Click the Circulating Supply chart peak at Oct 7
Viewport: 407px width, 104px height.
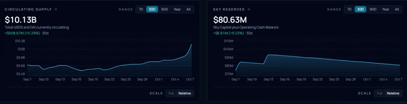pyautogui.click(x=191, y=44)
